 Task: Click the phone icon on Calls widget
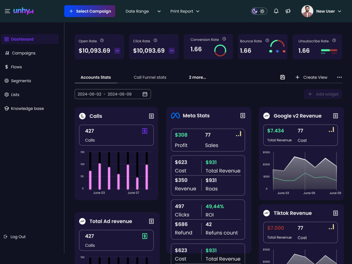[82, 116]
